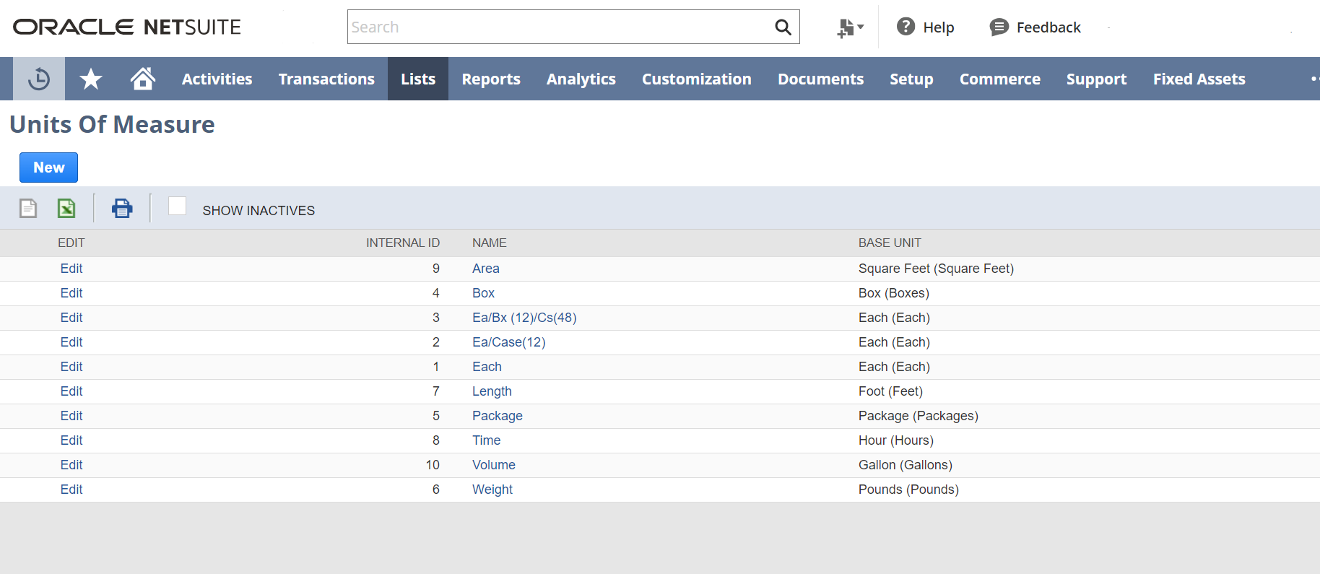Open the Reports menu
The width and height of the screenshot is (1320, 574).
(491, 79)
